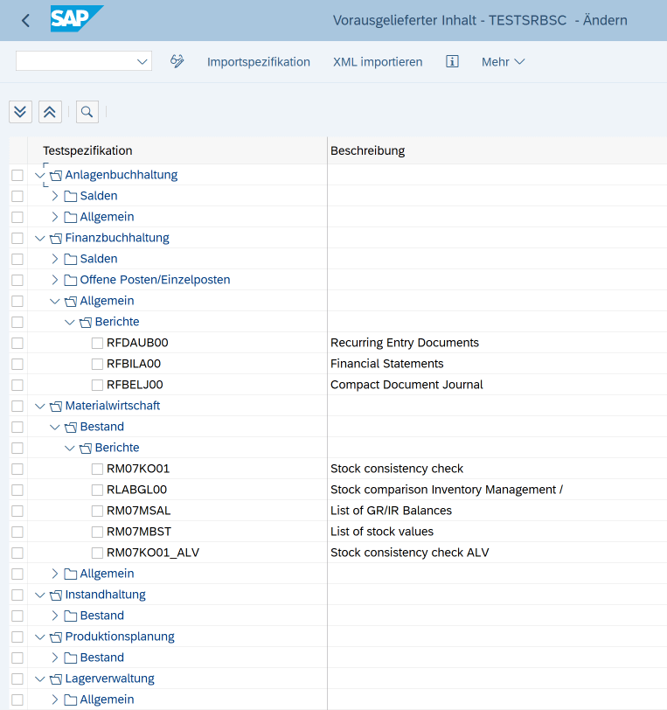Open the information icon in toolbar

click(452, 61)
